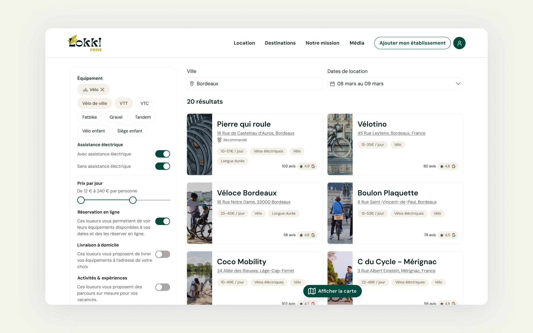Viewport: 533px width, 333px height.
Task: Click 10-57€ / jour price tag
Action: click(x=232, y=151)
